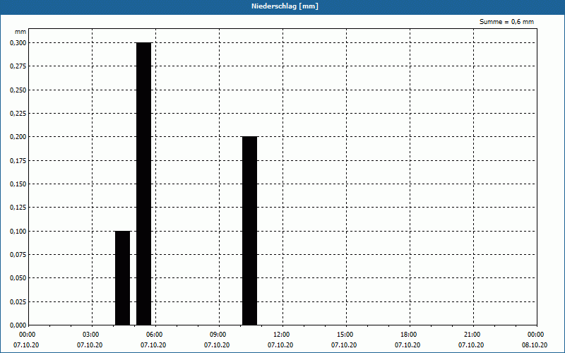The image size is (565, 353).
Task: Click the 0,200 mm bar before 12:00
Action: tap(250, 231)
